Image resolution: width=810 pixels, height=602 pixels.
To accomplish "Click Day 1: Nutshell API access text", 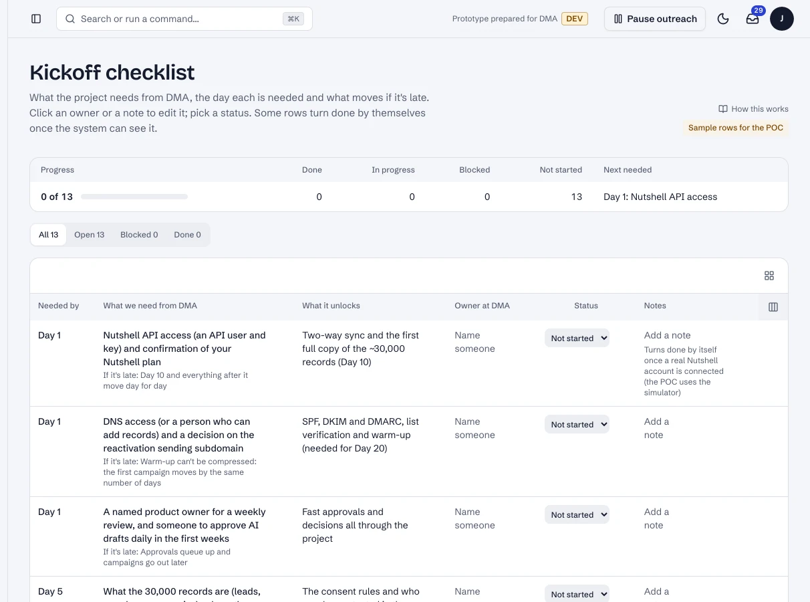I will (660, 197).
